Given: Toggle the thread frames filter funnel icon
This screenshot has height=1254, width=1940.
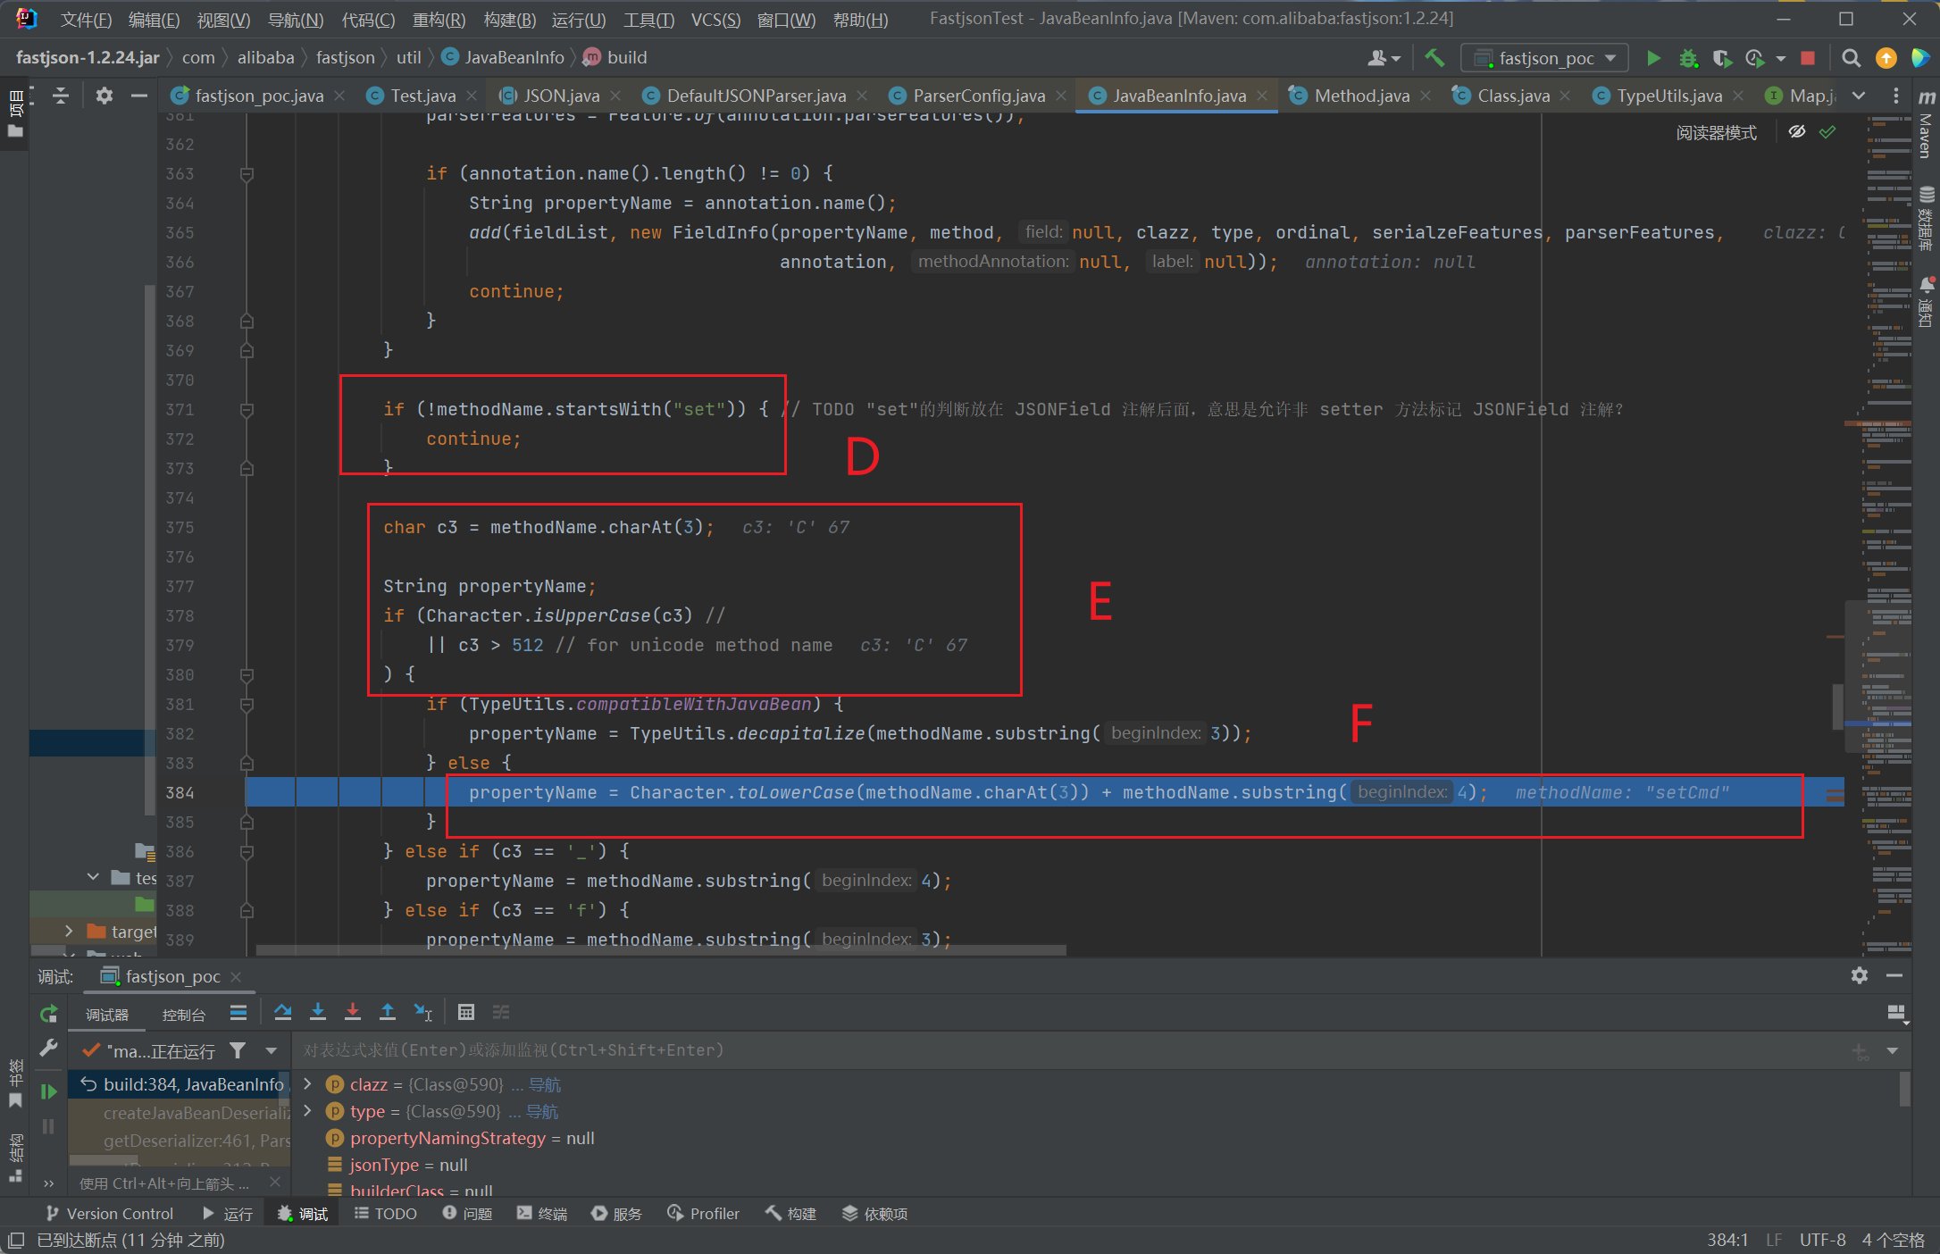Looking at the screenshot, I should (x=238, y=1050).
